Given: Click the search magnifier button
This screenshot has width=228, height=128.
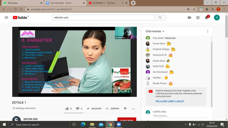Looking at the screenshot, I should [x=160, y=17].
